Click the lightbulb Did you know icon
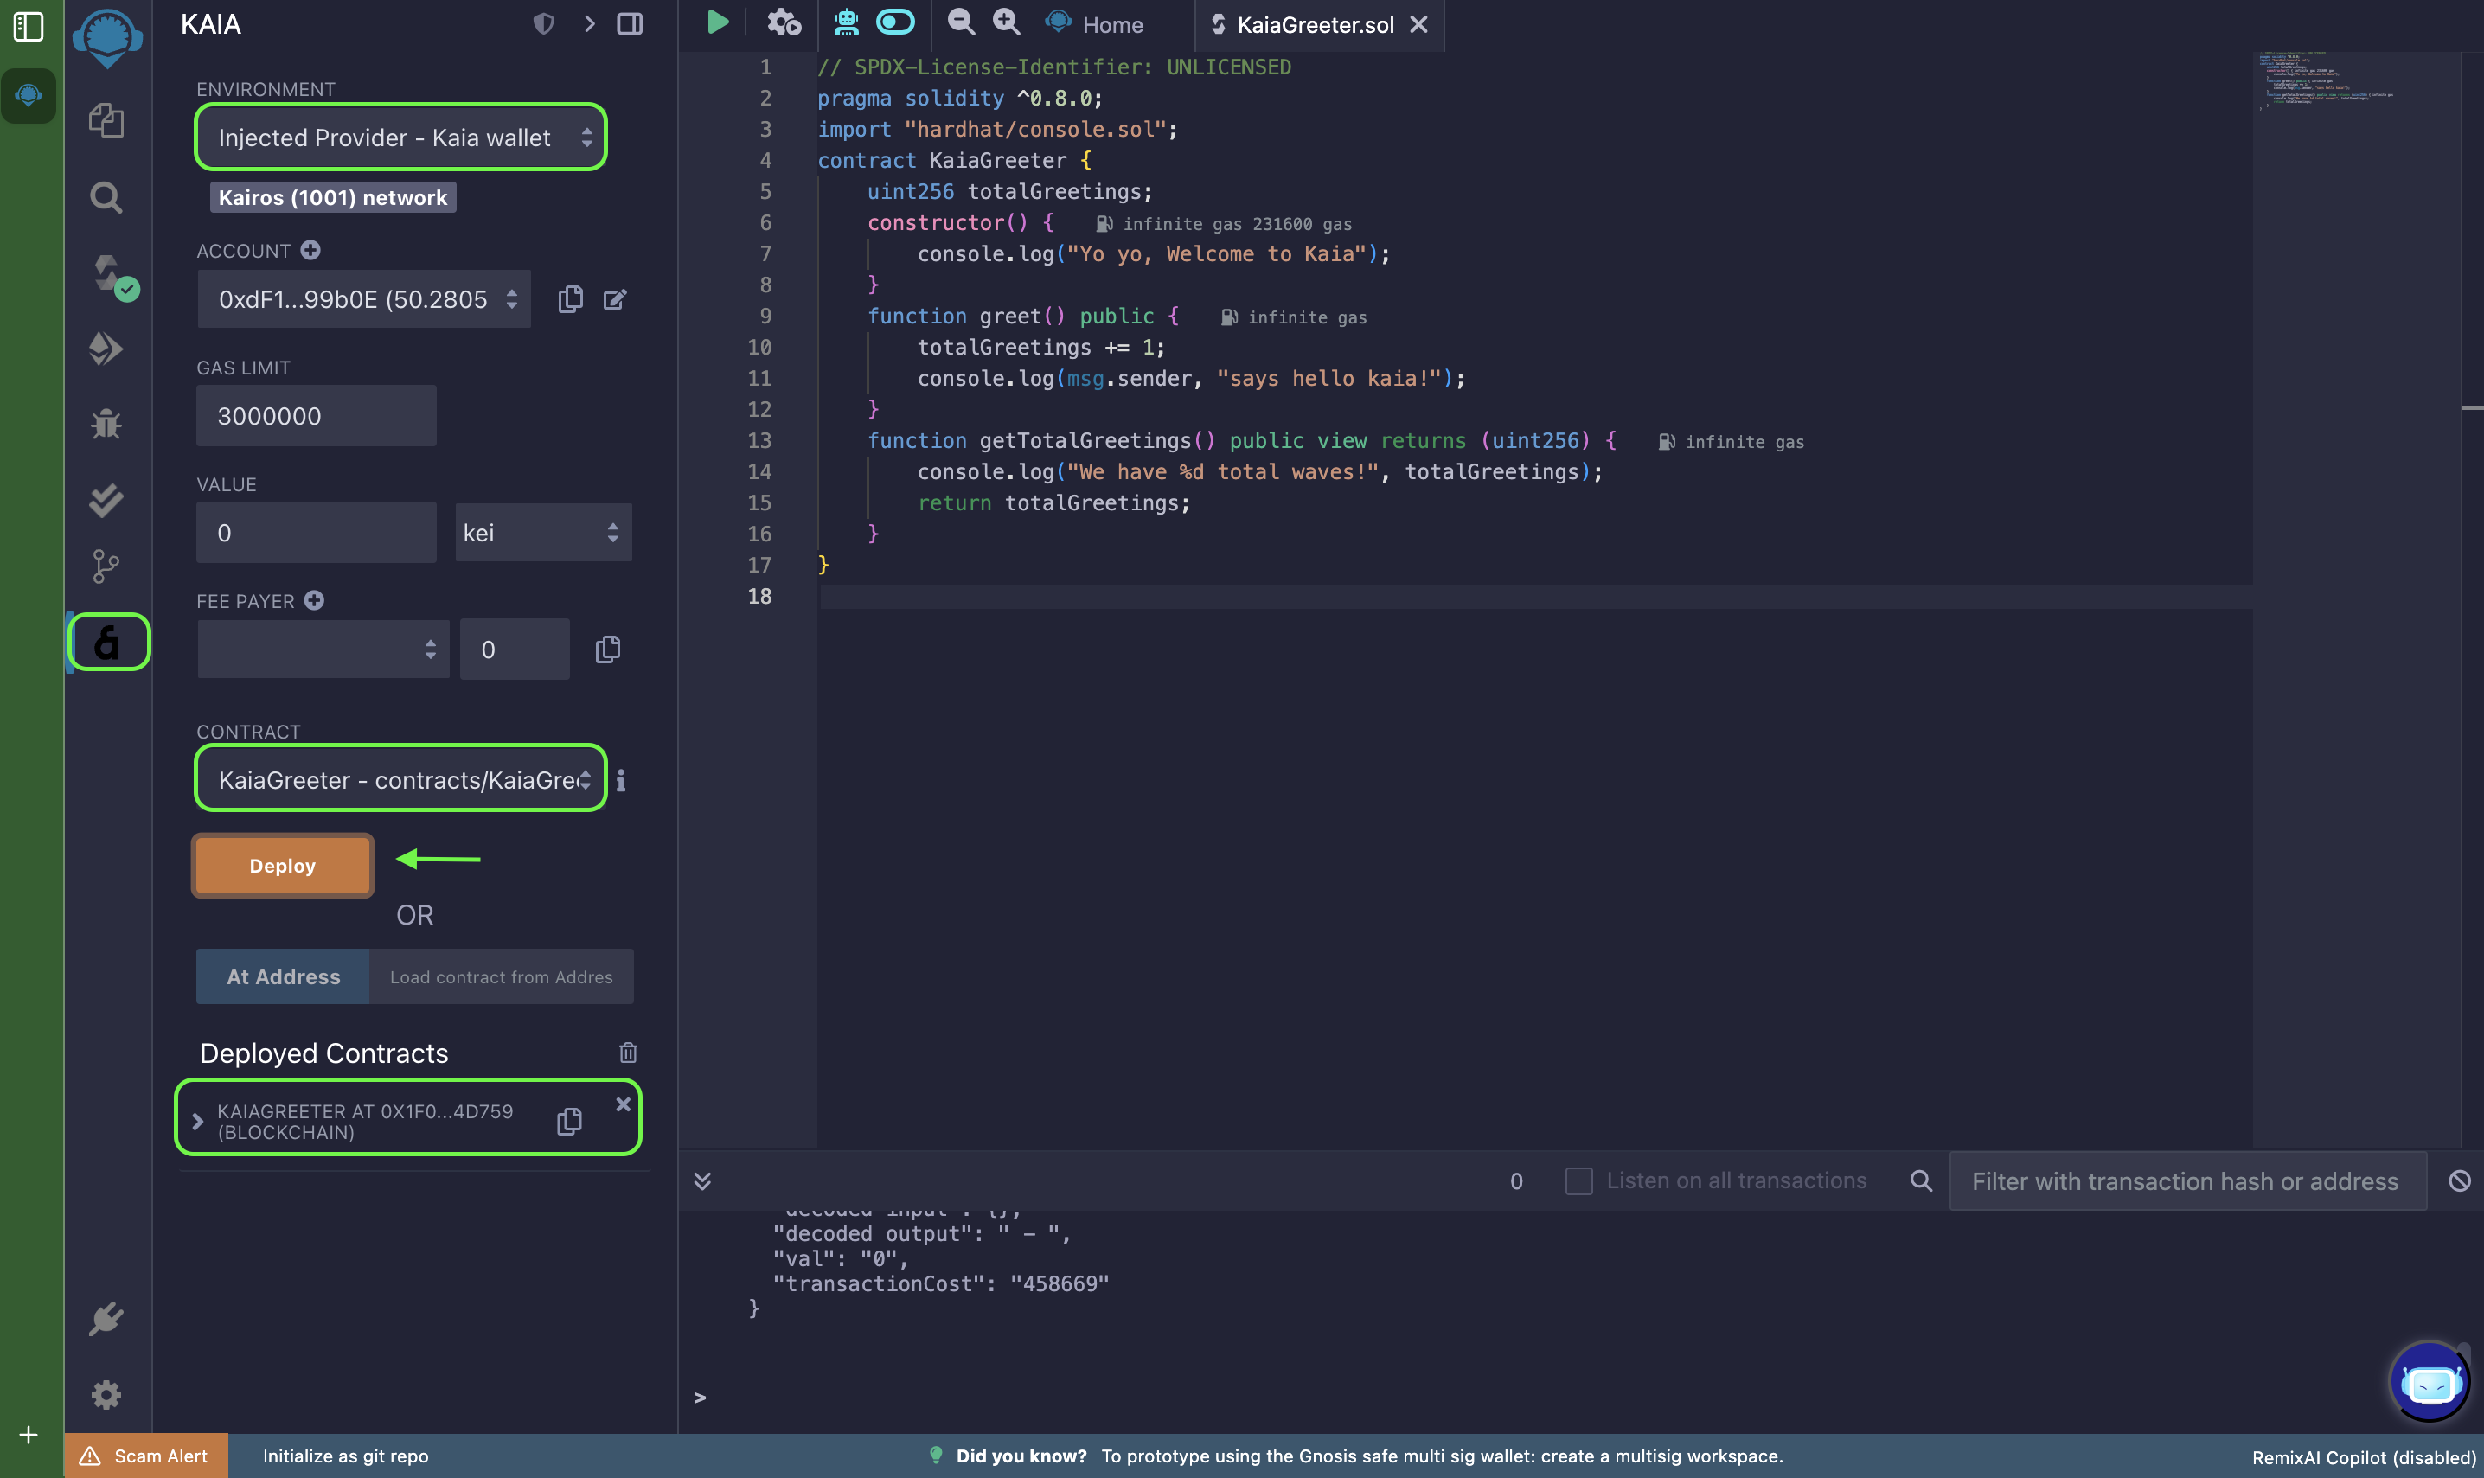Screen dimensions: 2484x1478 (935, 1456)
